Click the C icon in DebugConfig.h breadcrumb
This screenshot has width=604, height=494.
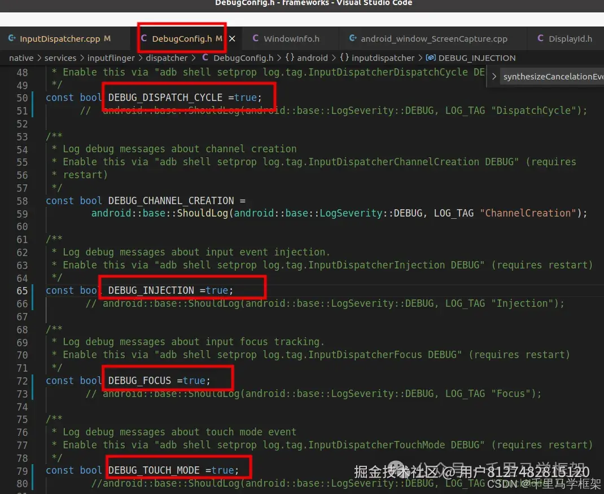click(205, 58)
